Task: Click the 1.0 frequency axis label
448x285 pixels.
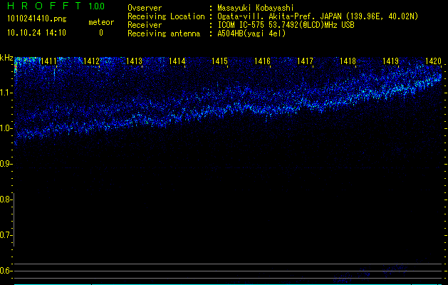Action: pyautogui.click(x=6, y=128)
